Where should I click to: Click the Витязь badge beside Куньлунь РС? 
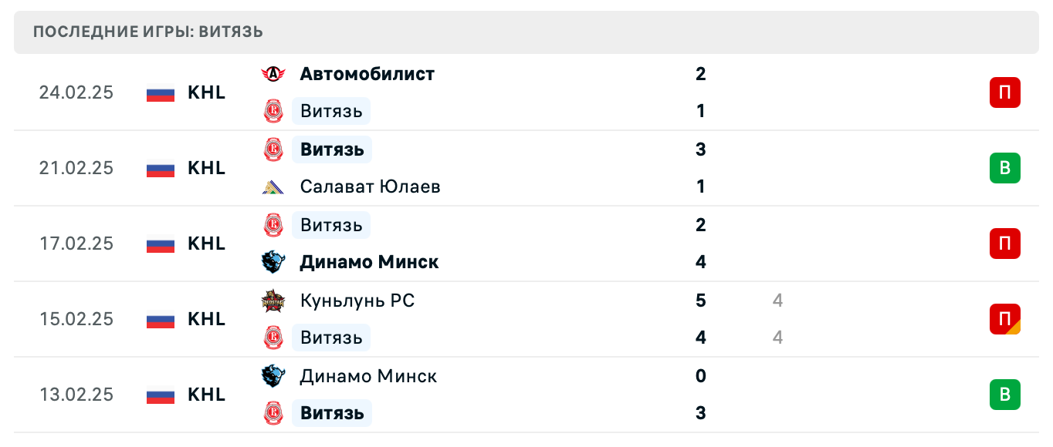tap(273, 338)
